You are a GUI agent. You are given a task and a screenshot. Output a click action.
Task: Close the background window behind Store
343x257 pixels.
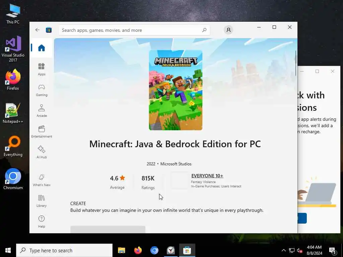pos(333,71)
